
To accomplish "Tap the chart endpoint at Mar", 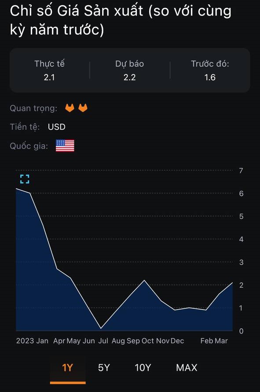I will tap(232, 283).
